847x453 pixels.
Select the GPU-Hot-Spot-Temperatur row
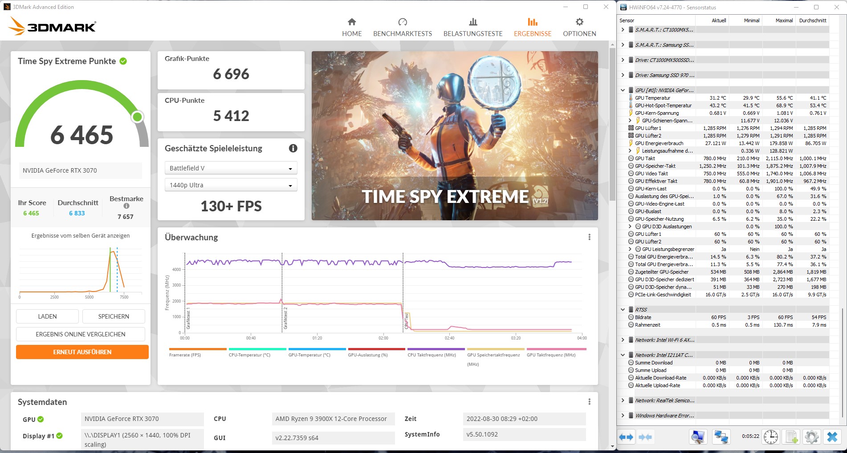724,105
